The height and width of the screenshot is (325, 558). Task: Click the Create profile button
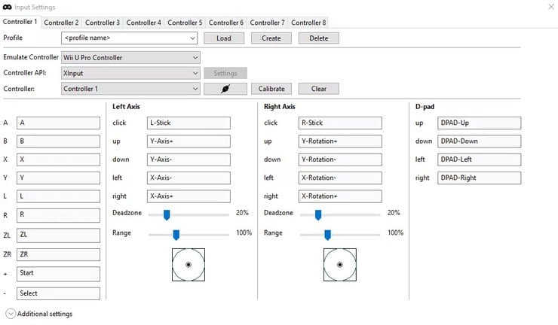click(271, 38)
